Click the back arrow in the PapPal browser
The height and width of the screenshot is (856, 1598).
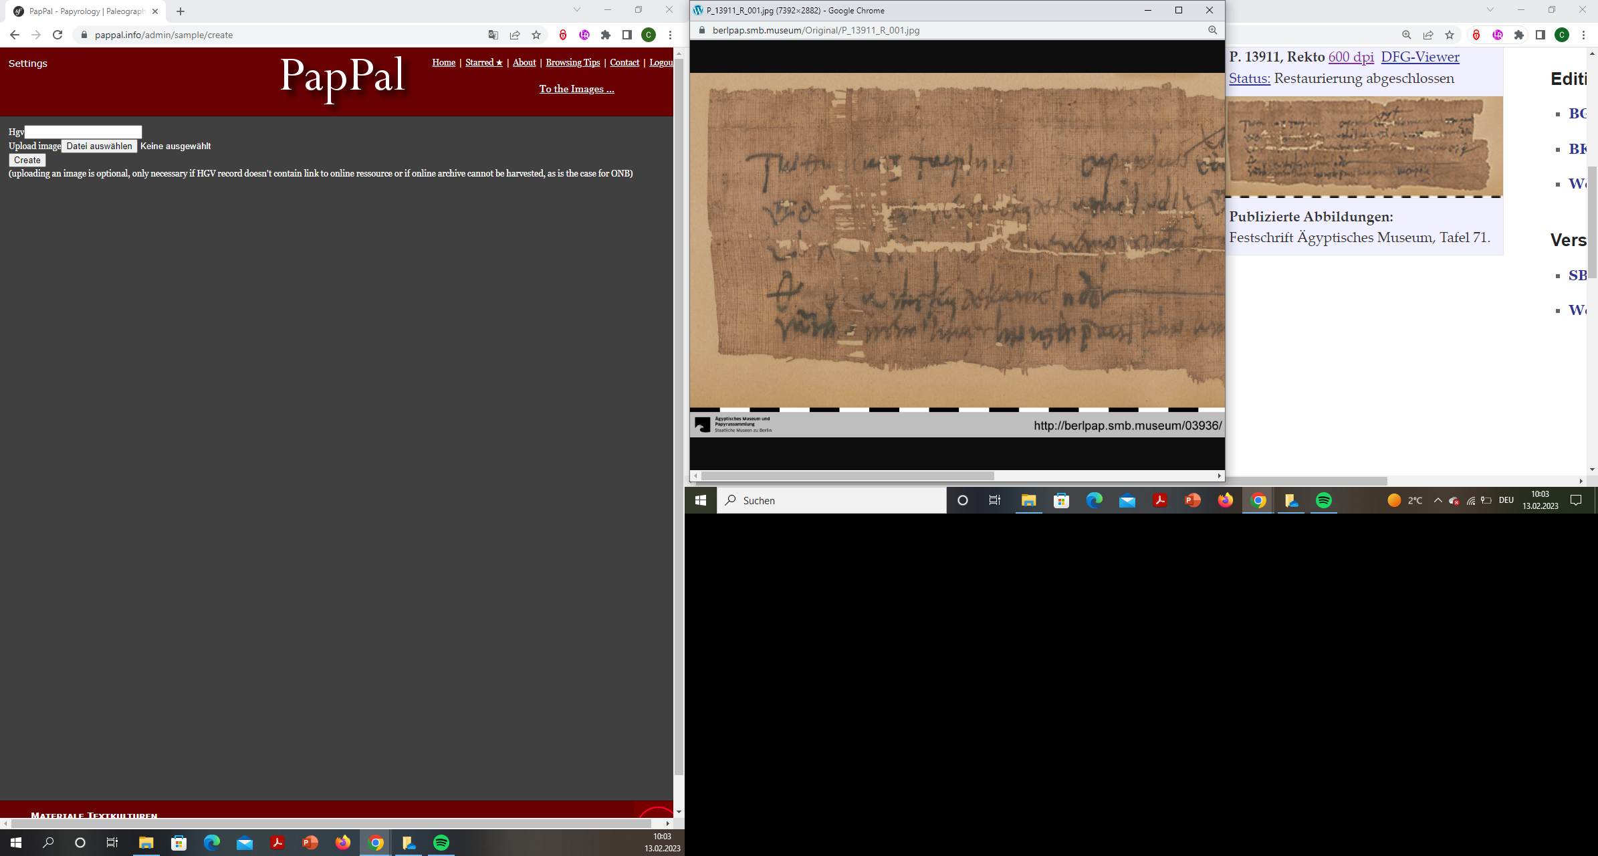(x=15, y=35)
